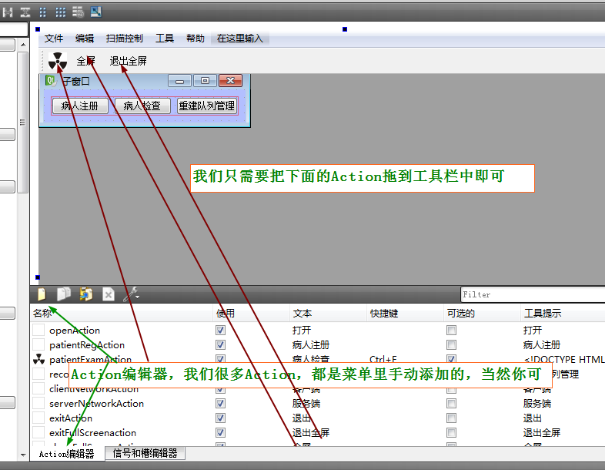This screenshot has width=605, height=470.
Task: Open the wrench configure dropdown
Action: pos(131,294)
